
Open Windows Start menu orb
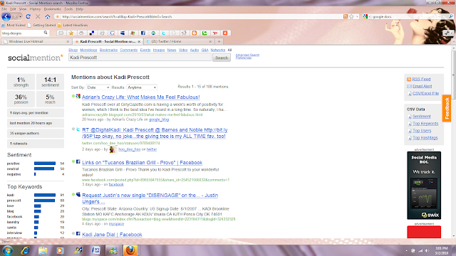pos(7,250)
